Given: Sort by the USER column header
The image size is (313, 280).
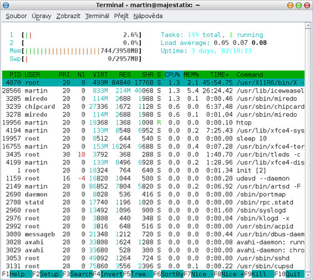Looking at the screenshot, I should click(33, 74).
